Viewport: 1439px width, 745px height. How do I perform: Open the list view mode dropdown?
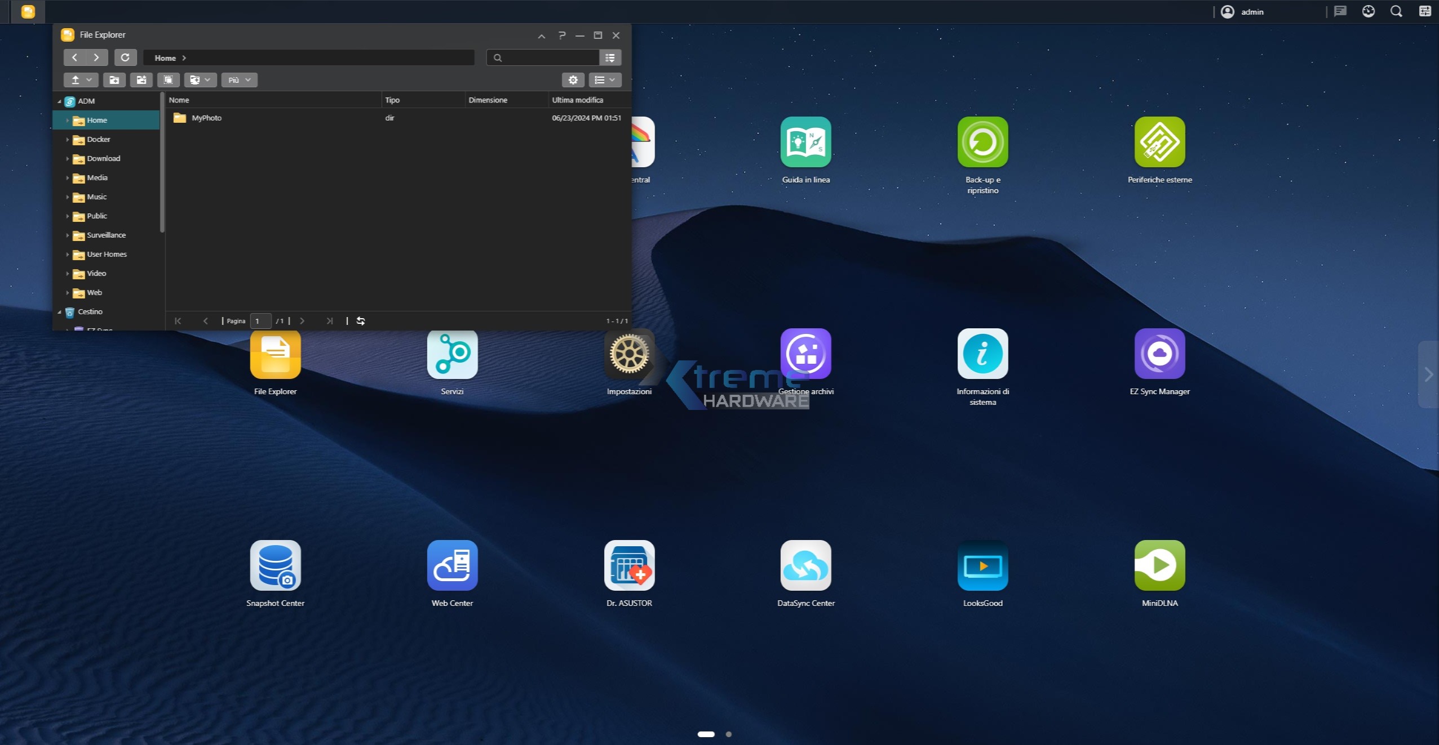coord(605,80)
